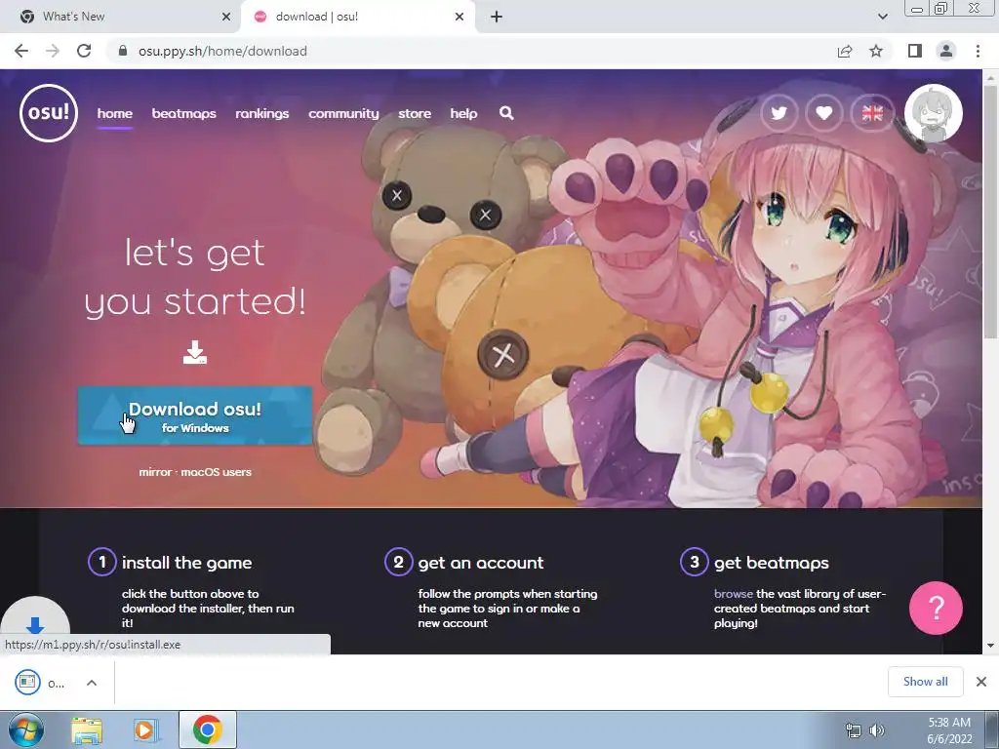Screen dimensions: 999x749
Task: Click the browser forward arrow
Action: 53,51
